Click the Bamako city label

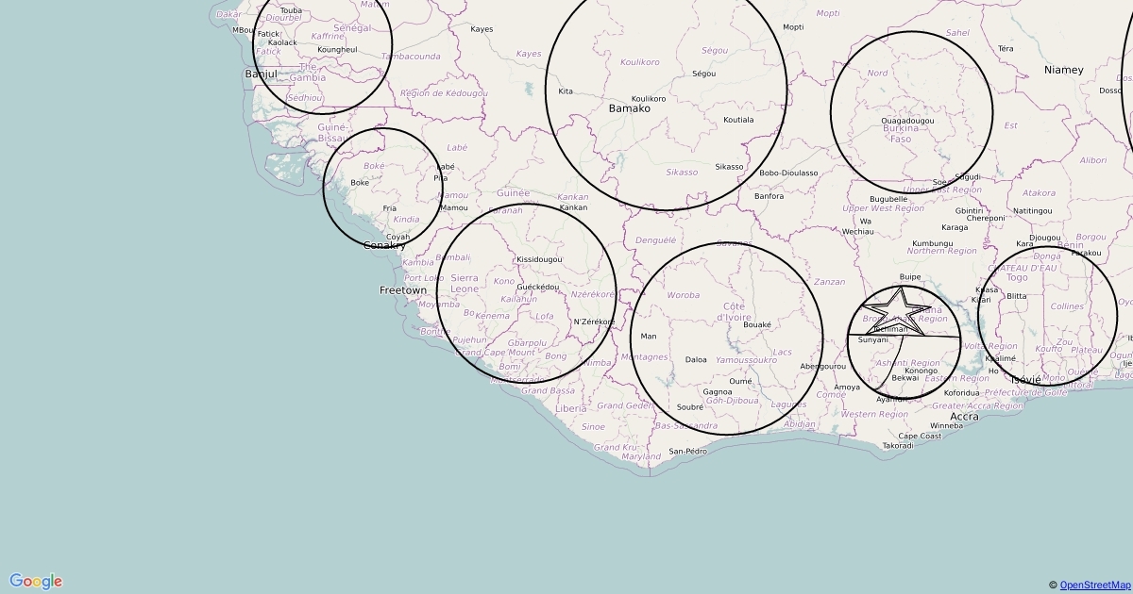(630, 108)
